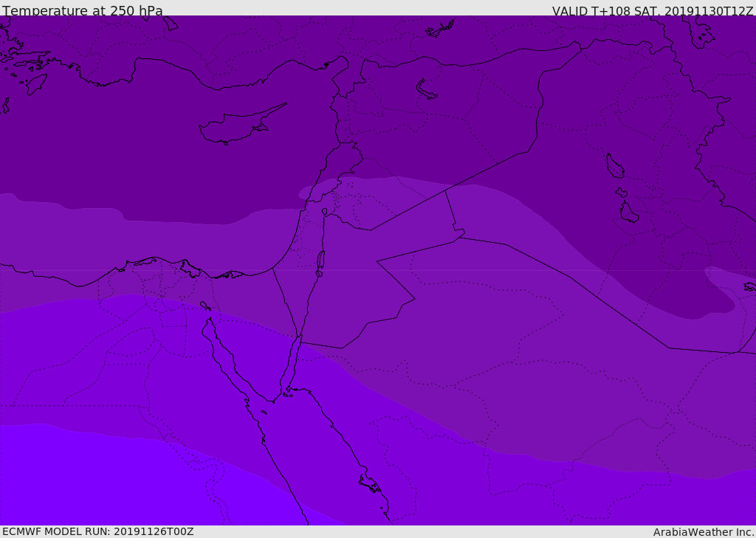Click the 'ArabiaWeather Inc' credit text
Image resolution: width=756 pixels, height=538 pixels.
click(703, 532)
